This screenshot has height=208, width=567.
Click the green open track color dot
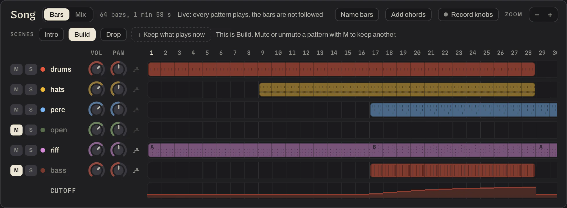(x=43, y=130)
